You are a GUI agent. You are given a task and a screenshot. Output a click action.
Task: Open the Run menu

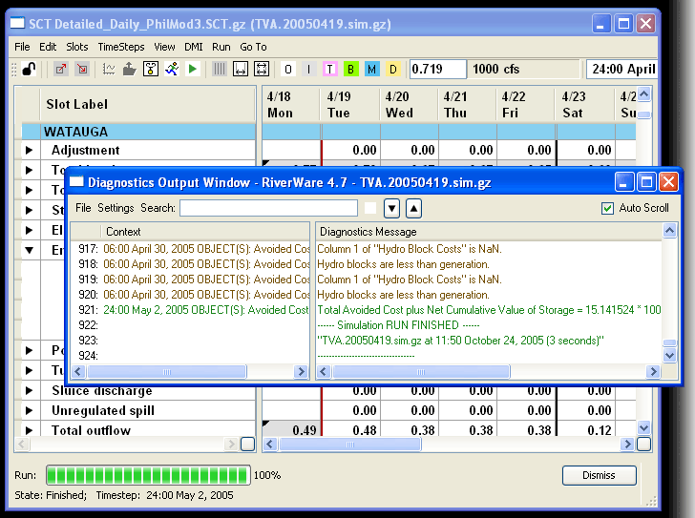(221, 47)
